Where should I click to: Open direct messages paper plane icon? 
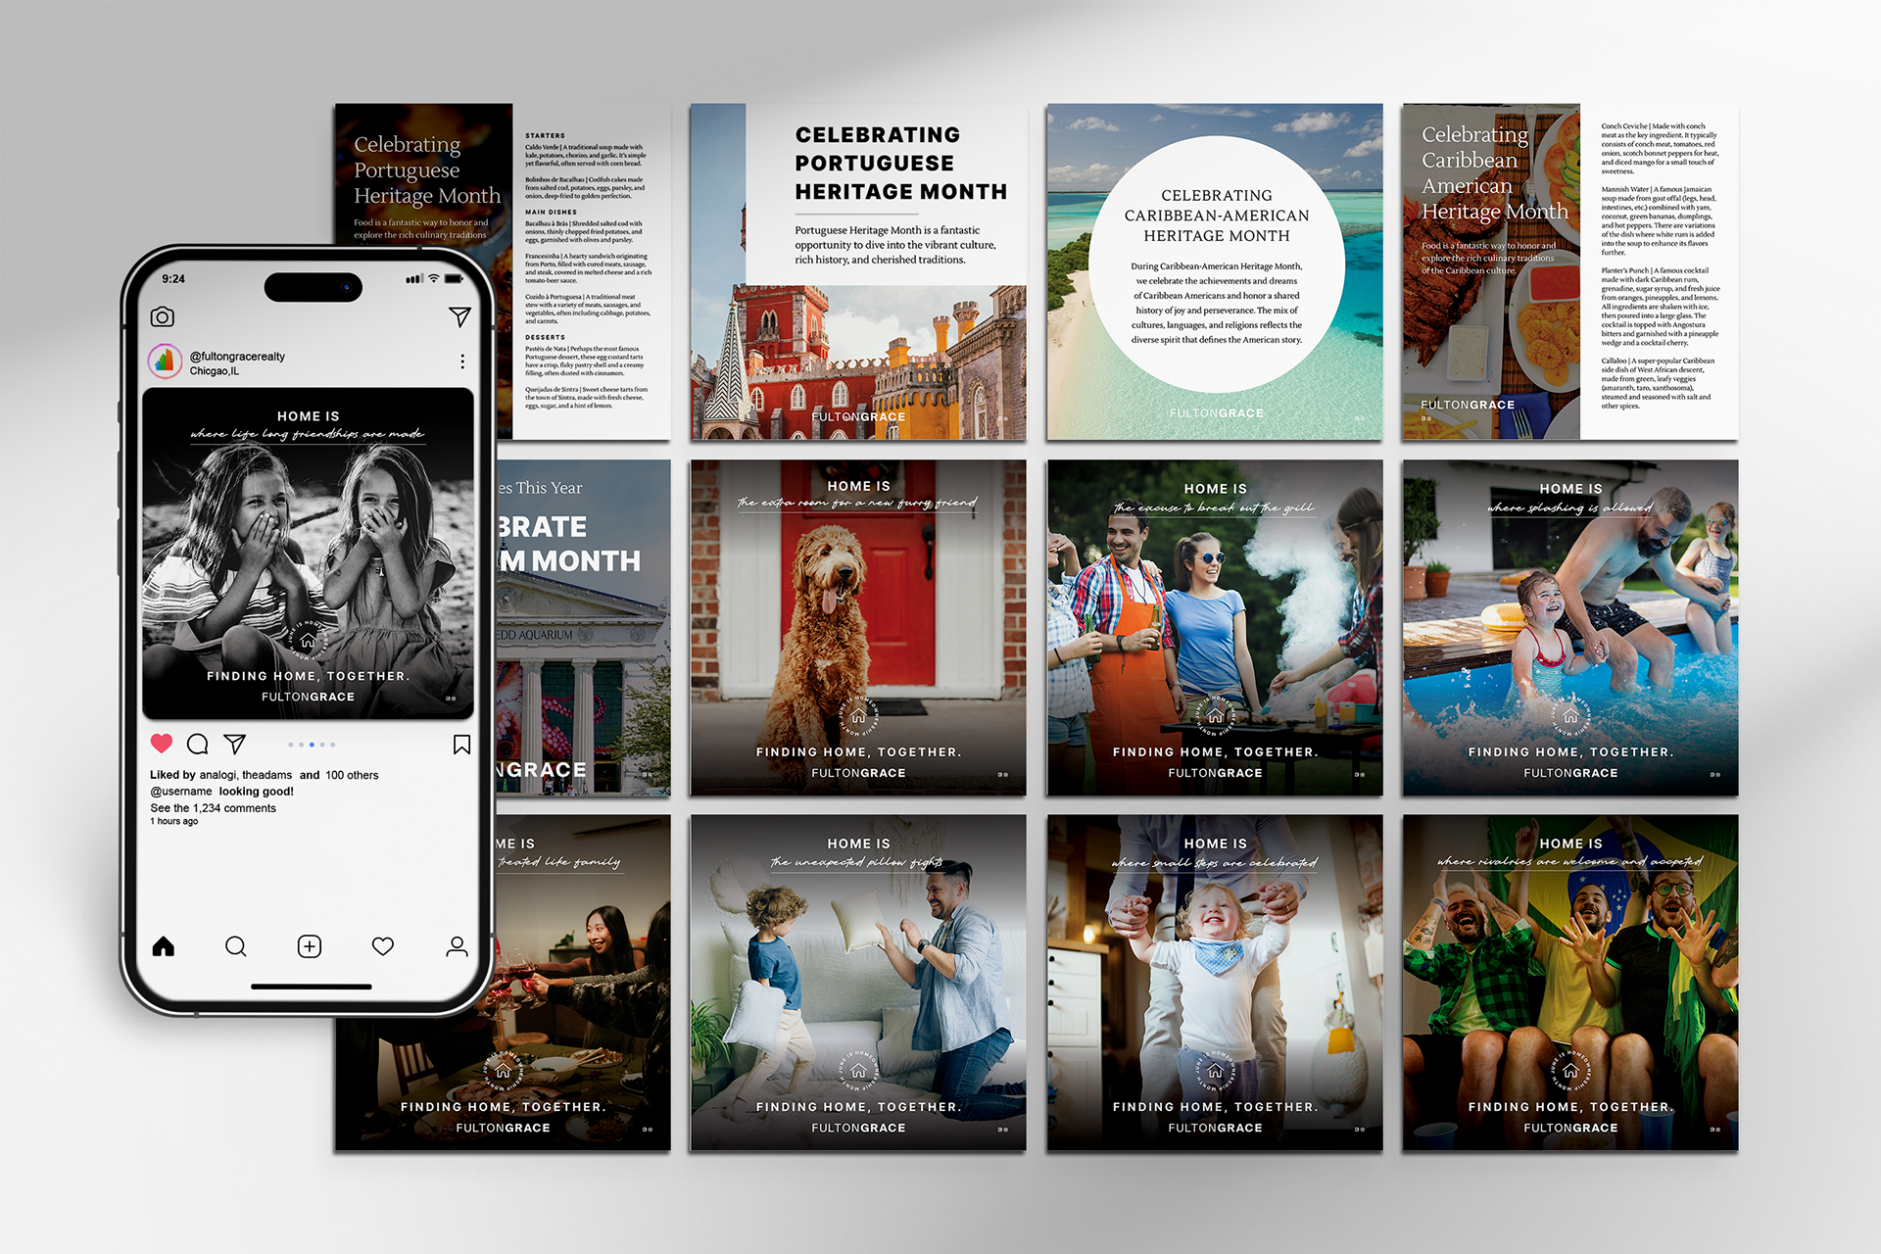click(x=459, y=316)
